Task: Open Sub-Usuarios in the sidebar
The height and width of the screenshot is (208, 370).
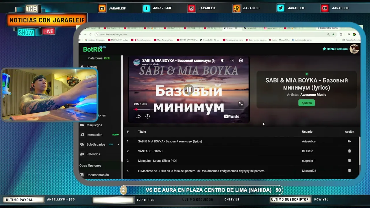Action: tap(96, 144)
